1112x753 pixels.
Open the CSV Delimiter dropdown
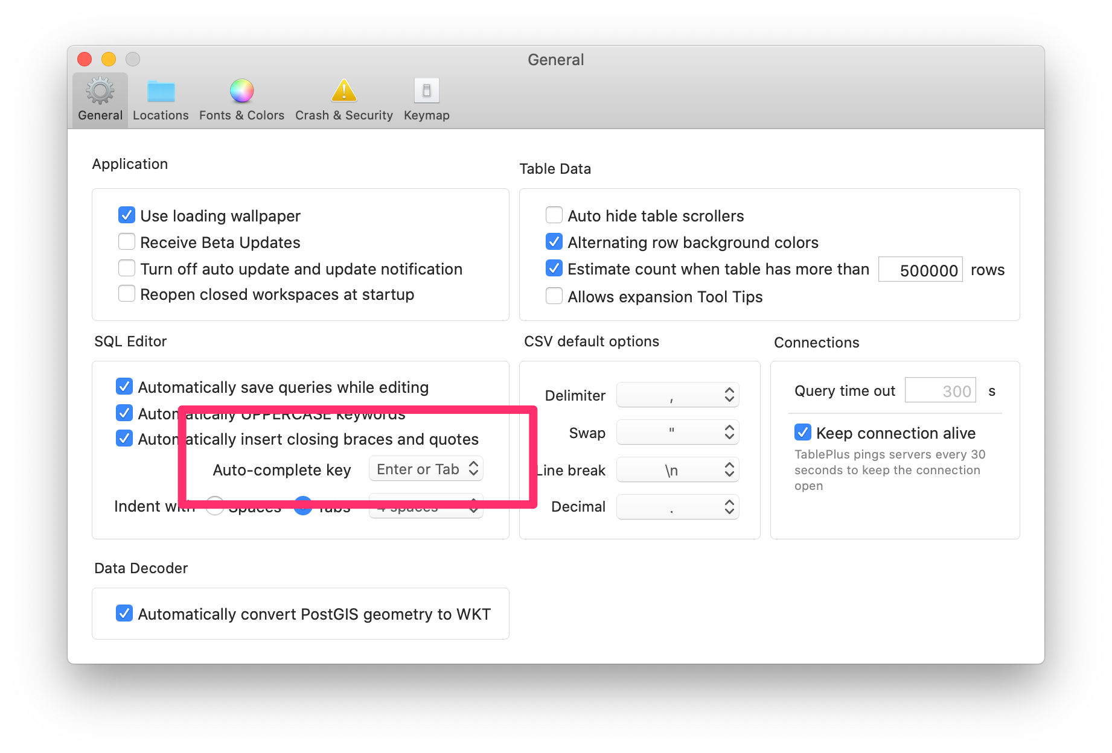tap(677, 395)
